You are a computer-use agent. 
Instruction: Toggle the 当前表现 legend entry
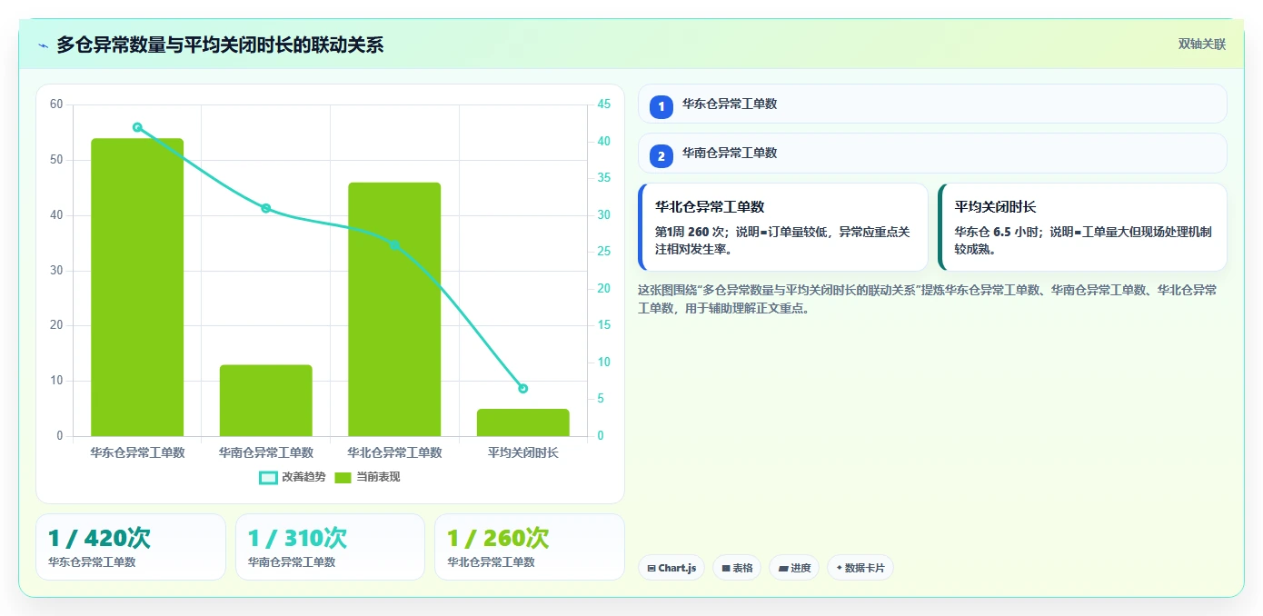pos(367,477)
